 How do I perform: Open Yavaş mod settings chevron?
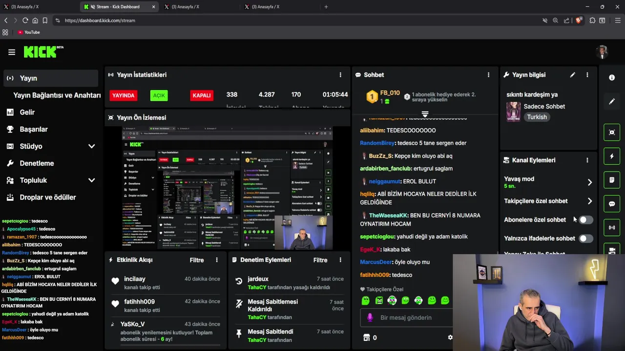point(590,182)
